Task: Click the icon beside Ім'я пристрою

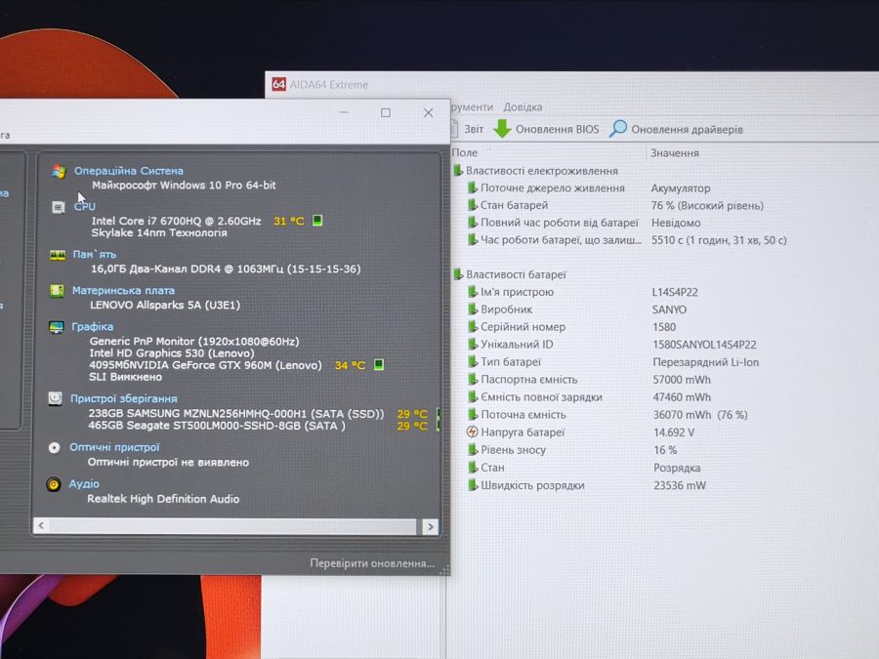Action: [473, 291]
